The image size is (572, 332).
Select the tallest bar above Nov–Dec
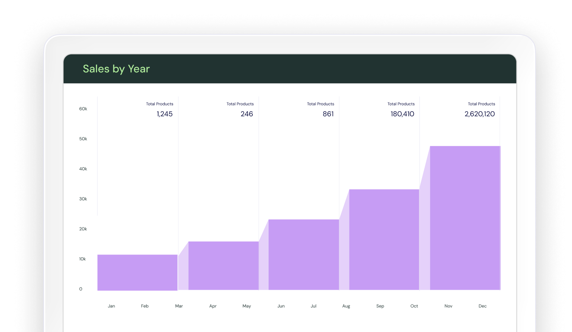(465, 218)
